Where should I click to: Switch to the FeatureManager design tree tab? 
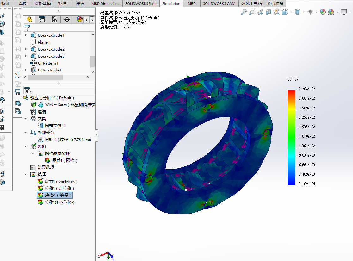pos(29,19)
